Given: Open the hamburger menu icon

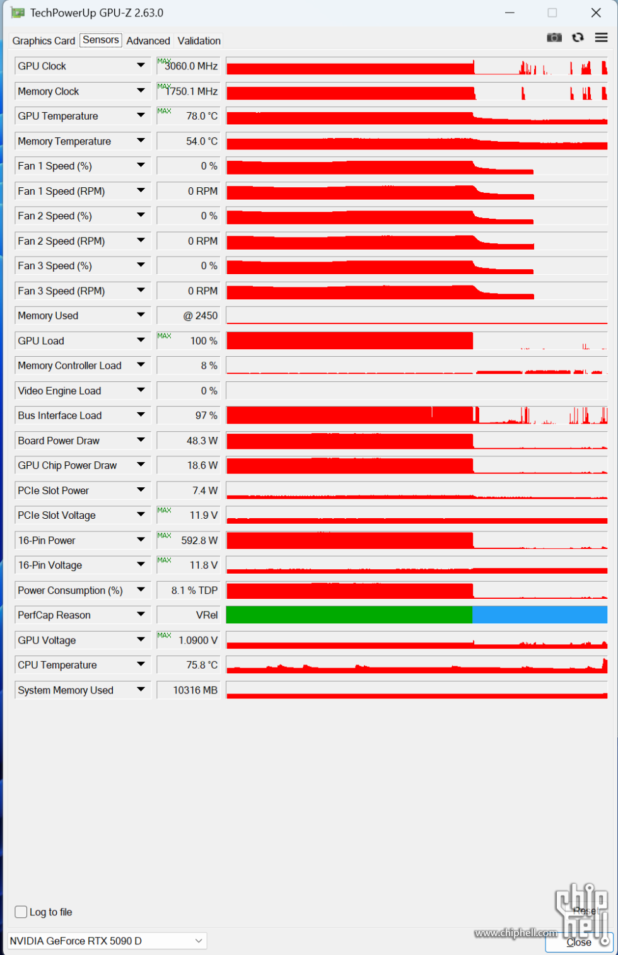Looking at the screenshot, I should coord(602,38).
